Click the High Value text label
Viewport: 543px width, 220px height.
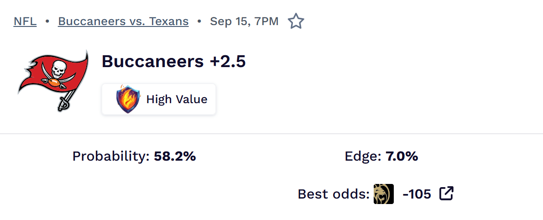pos(177,100)
